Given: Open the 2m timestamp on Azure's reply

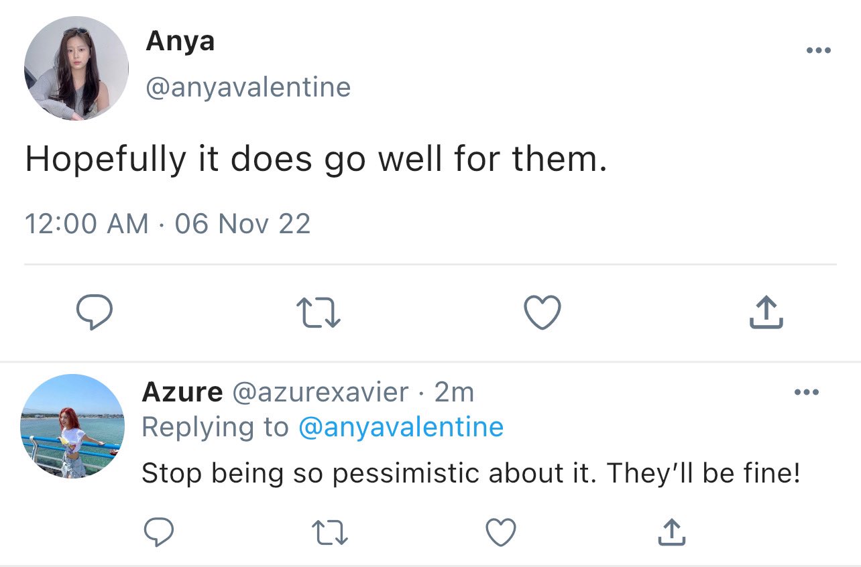Looking at the screenshot, I should point(454,393).
